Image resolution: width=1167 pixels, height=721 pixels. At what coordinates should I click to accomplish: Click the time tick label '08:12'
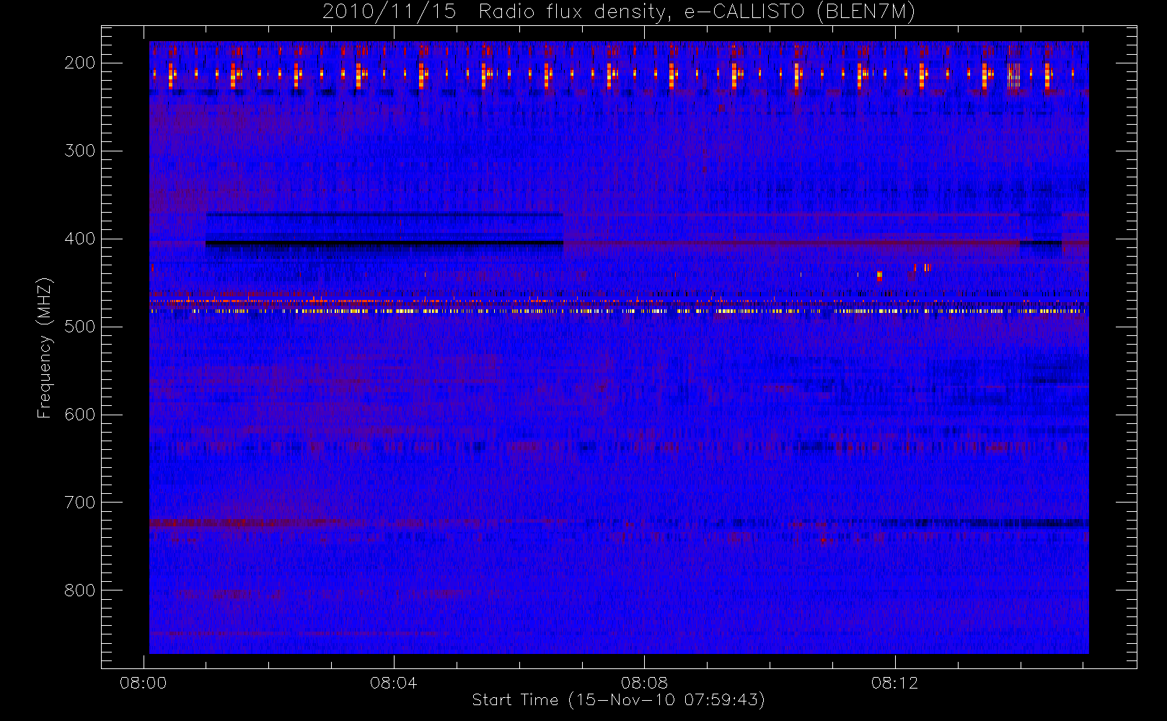pyautogui.click(x=894, y=683)
